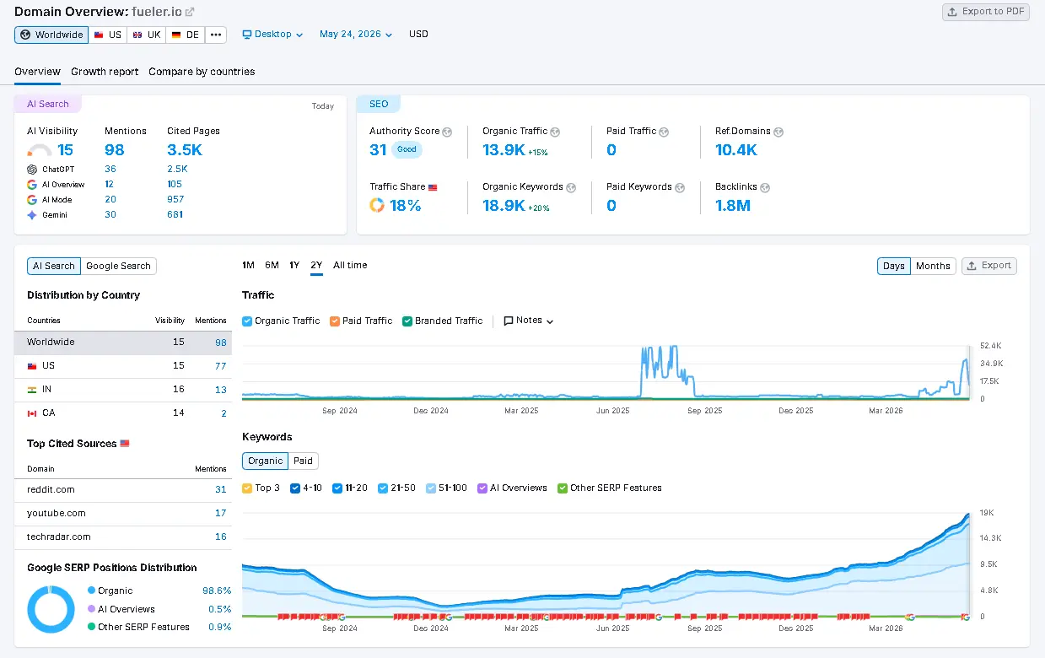Image resolution: width=1045 pixels, height=658 pixels.
Task: Open 13.9K Organic Traffic value
Action: click(x=504, y=150)
